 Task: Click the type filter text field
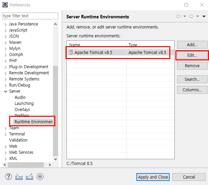30,16
